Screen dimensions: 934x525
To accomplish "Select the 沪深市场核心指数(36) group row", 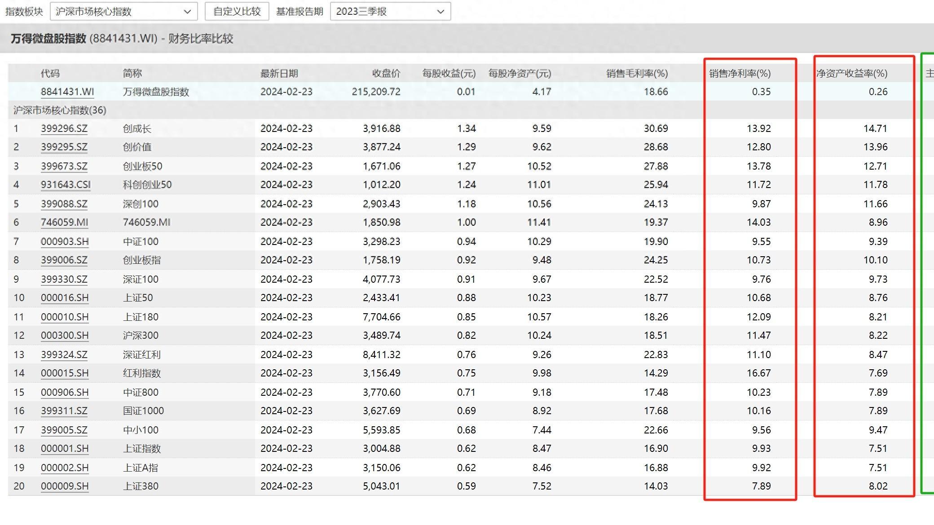I will click(60, 110).
